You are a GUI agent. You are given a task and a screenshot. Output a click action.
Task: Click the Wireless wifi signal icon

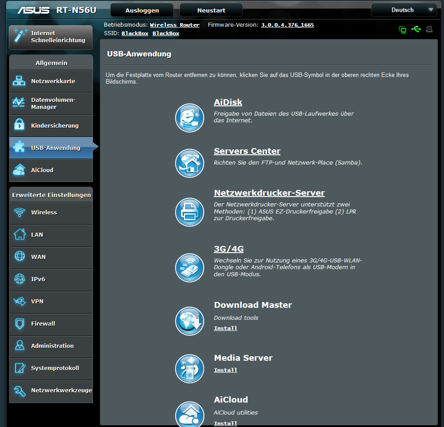(20, 212)
